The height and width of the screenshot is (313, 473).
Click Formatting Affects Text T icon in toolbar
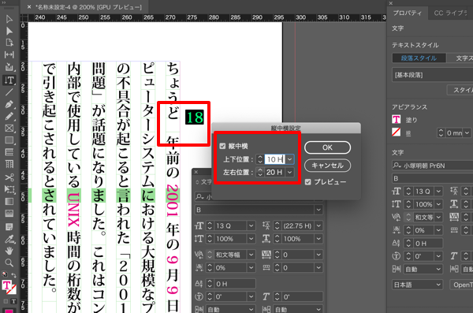13,301
